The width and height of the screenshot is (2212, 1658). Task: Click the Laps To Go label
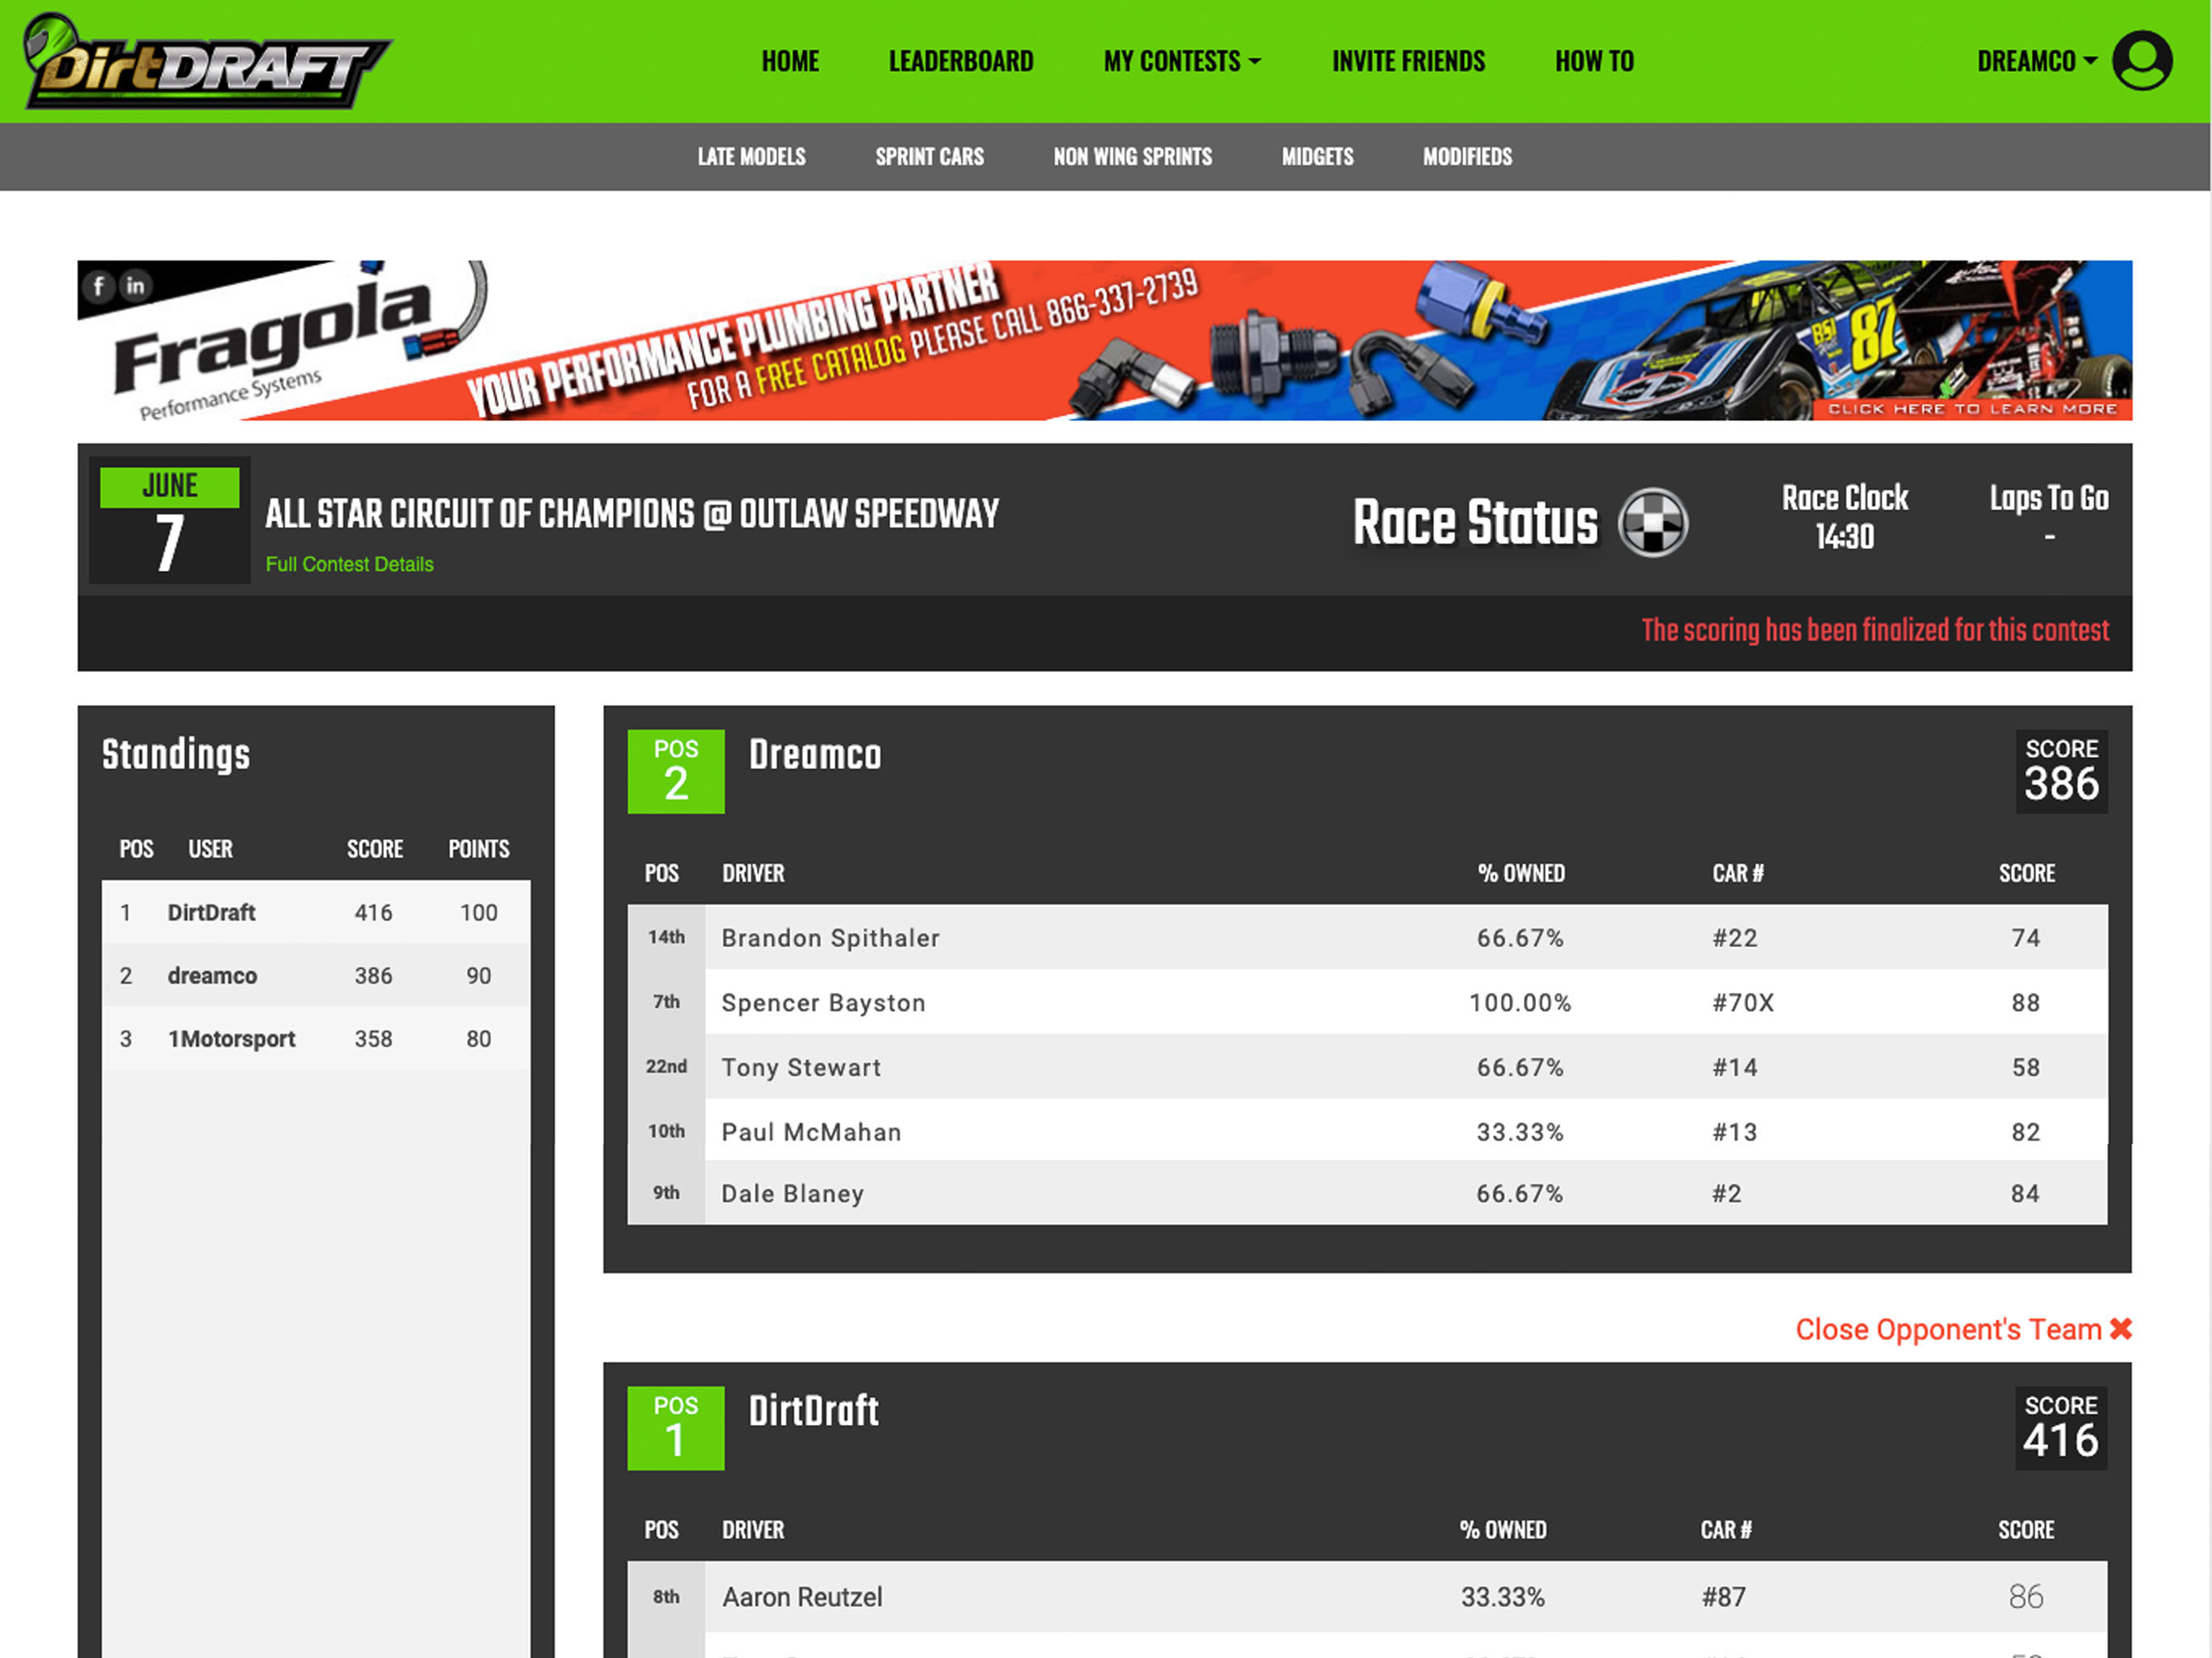pyautogui.click(x=2049, y=498)
